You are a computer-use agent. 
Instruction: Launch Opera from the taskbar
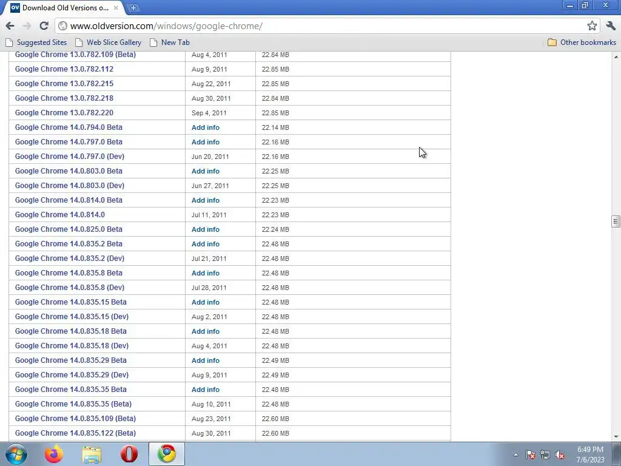[x=129, y=454]
